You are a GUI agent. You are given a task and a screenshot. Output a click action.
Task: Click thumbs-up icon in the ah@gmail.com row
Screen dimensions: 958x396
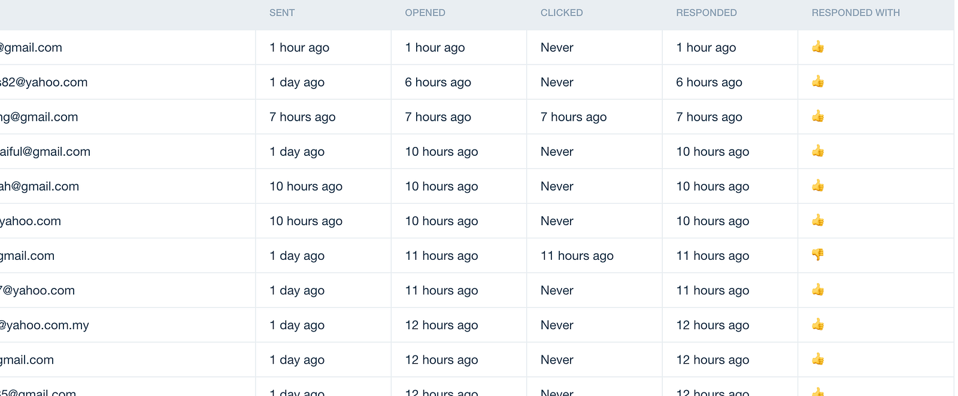pos(818,186)
